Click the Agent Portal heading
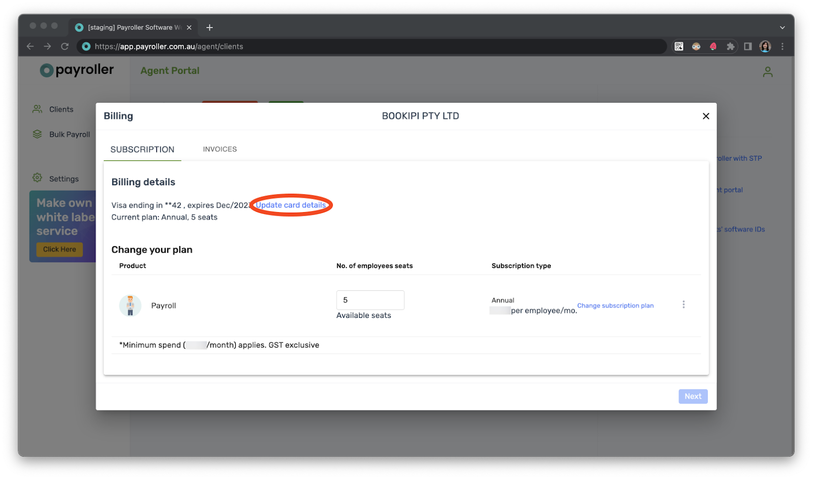 pos(170,71)
